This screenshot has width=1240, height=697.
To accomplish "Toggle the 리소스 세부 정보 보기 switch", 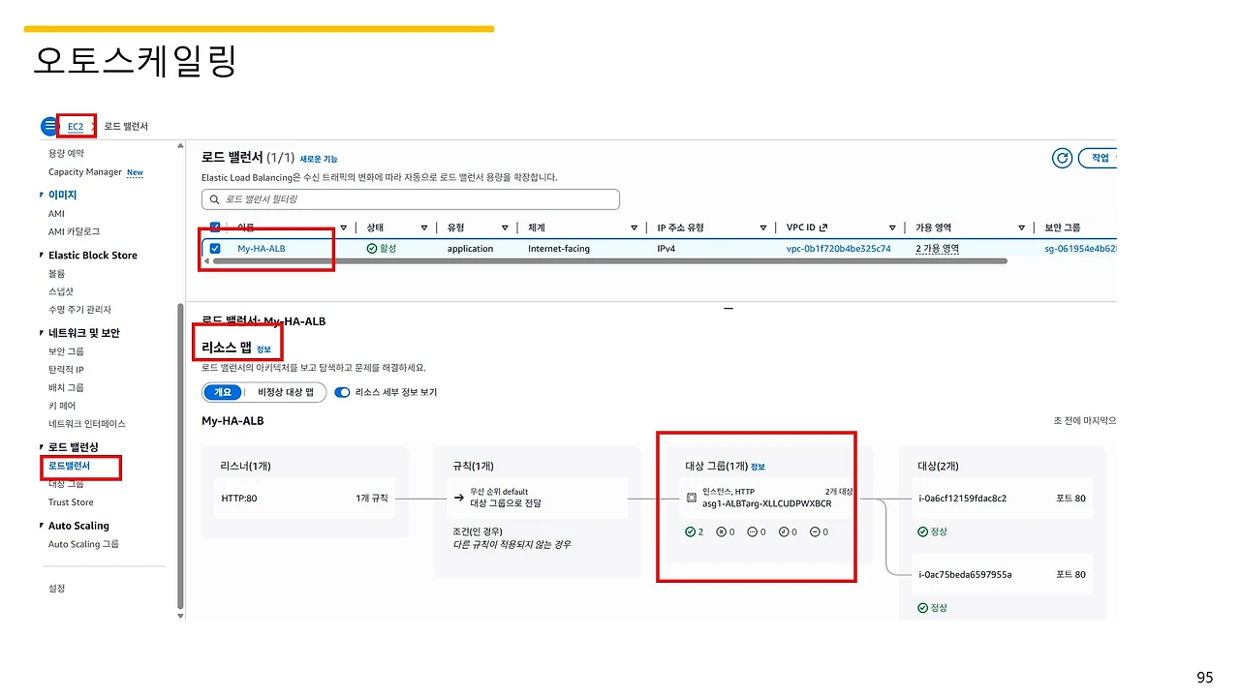I will [x=342, y=392].
